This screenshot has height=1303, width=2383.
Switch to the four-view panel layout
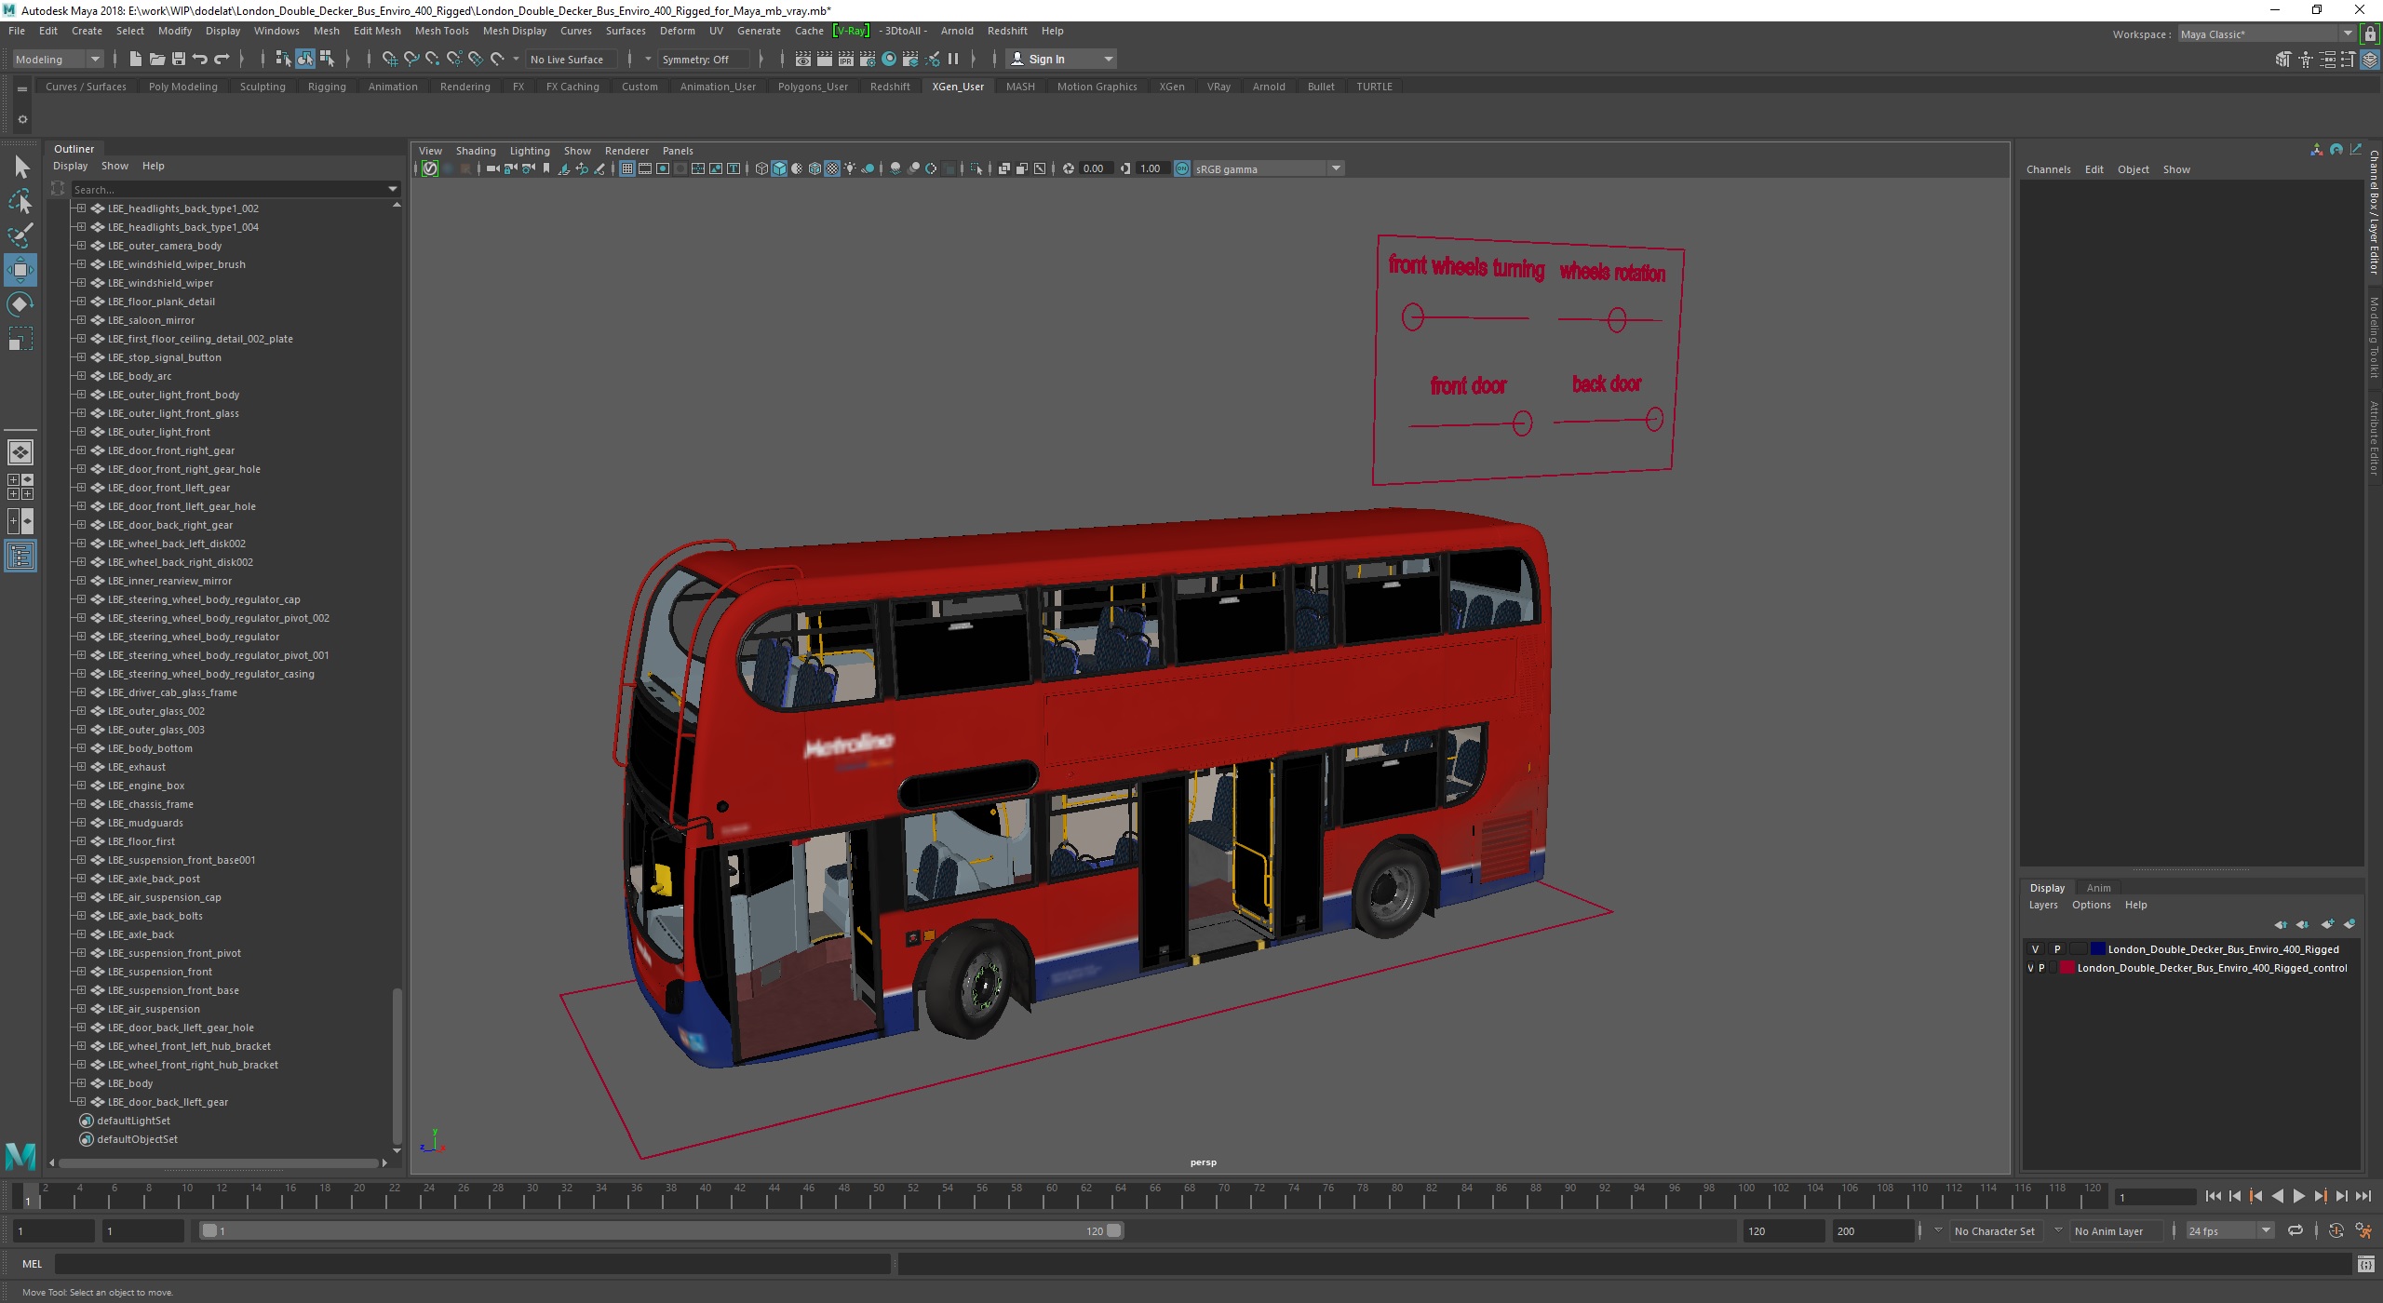[x=20, y=487]
